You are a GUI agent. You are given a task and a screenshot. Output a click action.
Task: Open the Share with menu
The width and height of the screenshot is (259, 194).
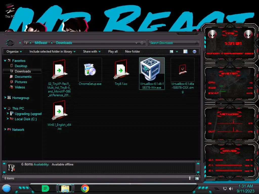coord(92,52)
